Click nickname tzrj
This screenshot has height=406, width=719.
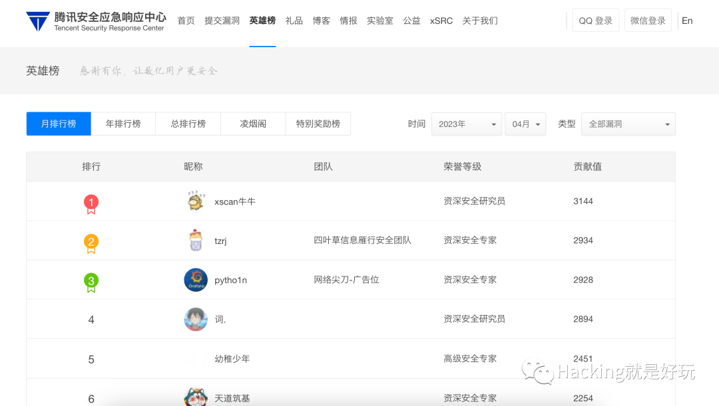click(x=220, y=241)
